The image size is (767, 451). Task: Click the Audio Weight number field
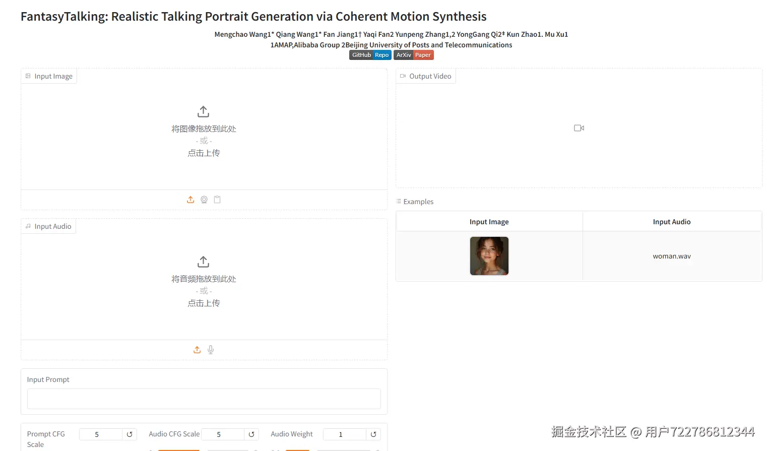coord(345,434)
